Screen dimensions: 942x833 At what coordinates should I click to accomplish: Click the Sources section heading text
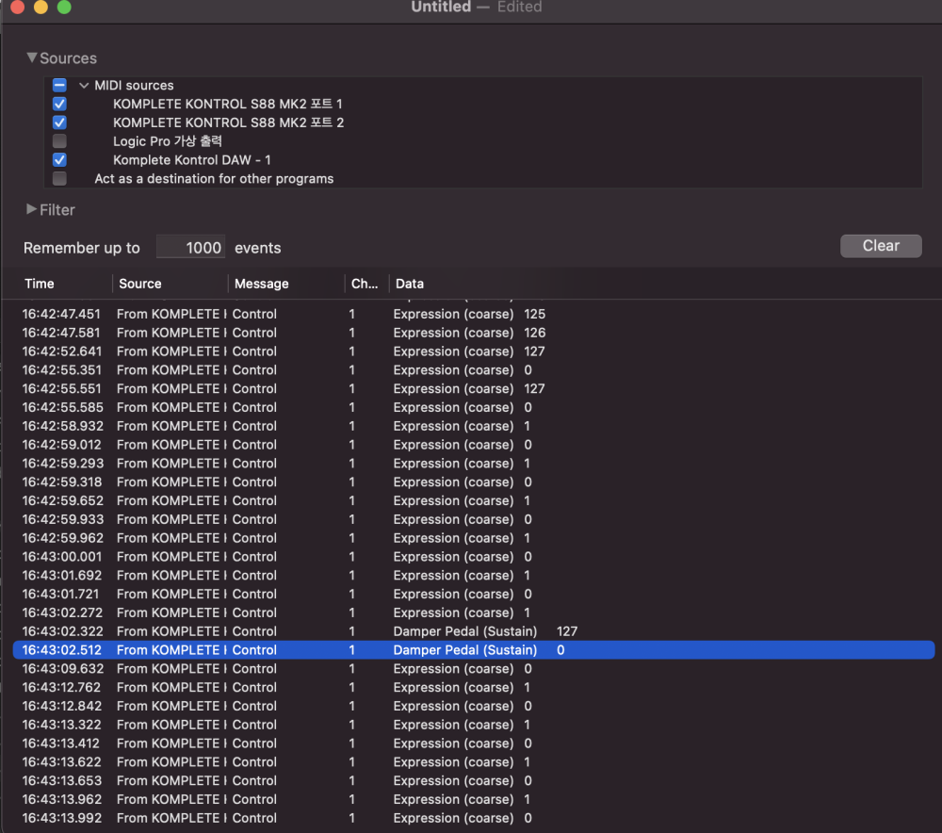point(68,58)
